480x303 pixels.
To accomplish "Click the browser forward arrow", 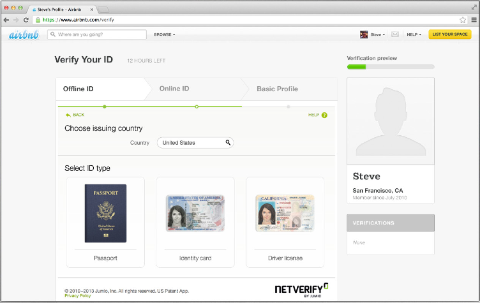I will pyautogui.click(x=16, y=20).
